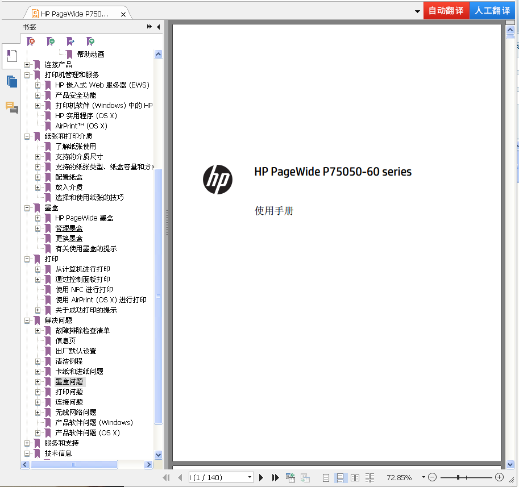Open the 了解纸张使用 bookmark
519x487 pixels.
tap(76, 146)
